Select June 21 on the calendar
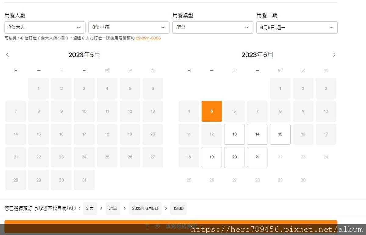Image resolution: width=366 pixels, height=235 pixels. point(257,157)
